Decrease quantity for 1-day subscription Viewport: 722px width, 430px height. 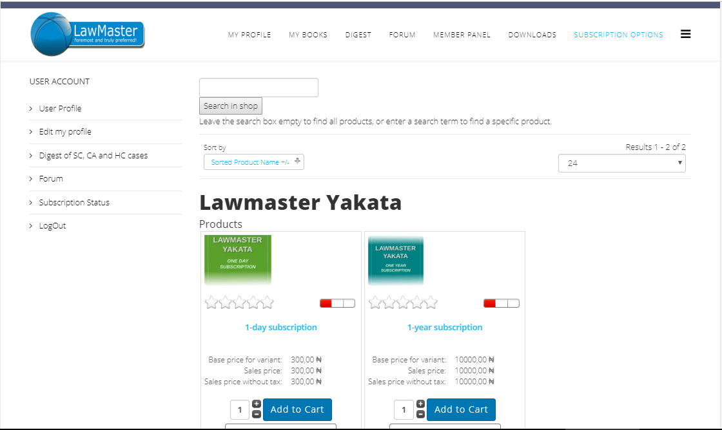tap(257, 415)
